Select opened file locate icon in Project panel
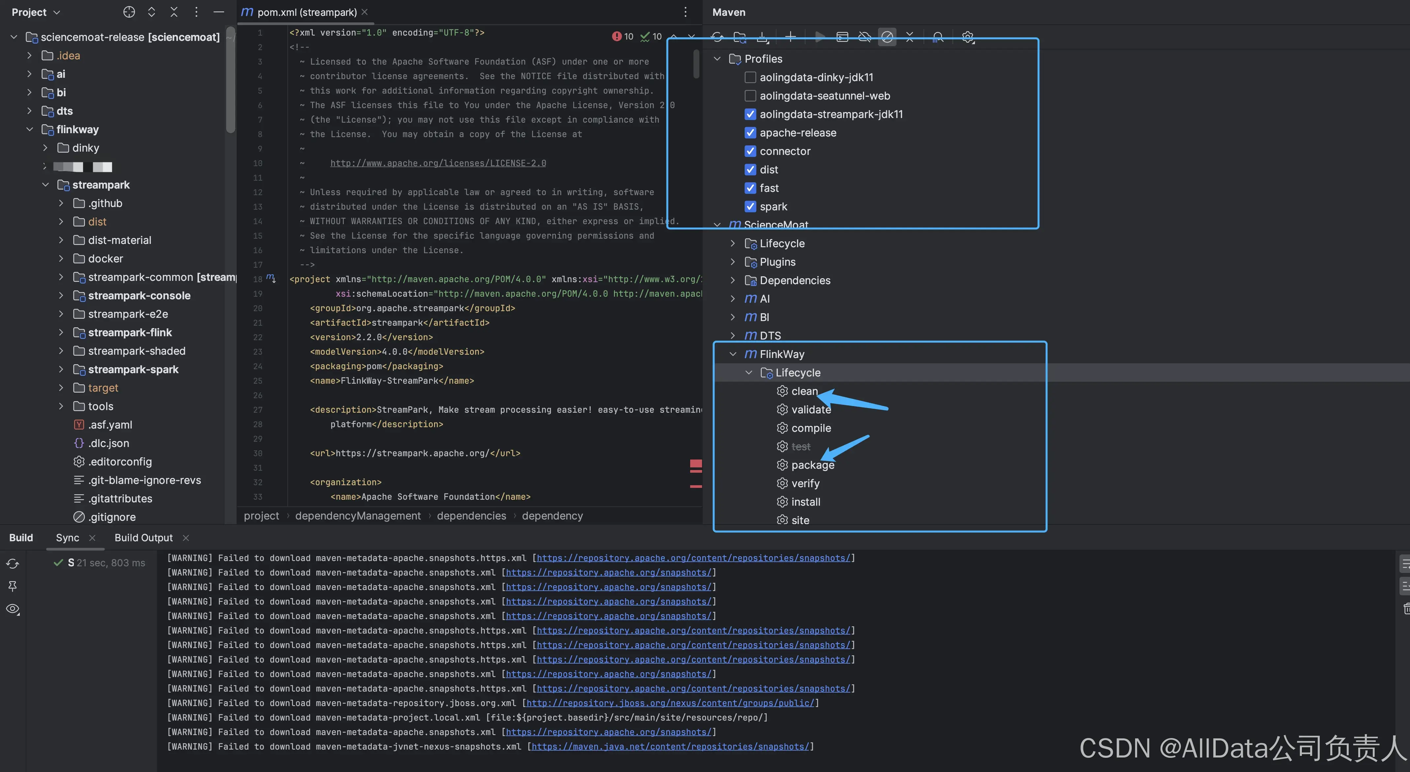Viewport: 1410px width, 772px height. (129, 12)
